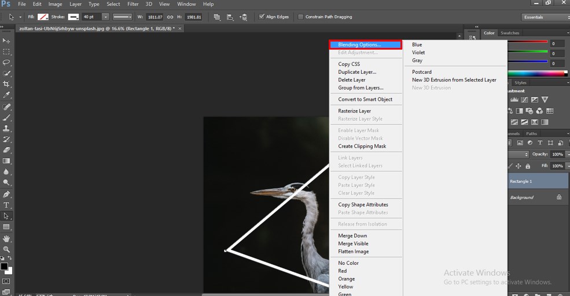This screenshot has width=570, height=296.
Task: Select the Hand tool
Action: [x=6, y=239]
